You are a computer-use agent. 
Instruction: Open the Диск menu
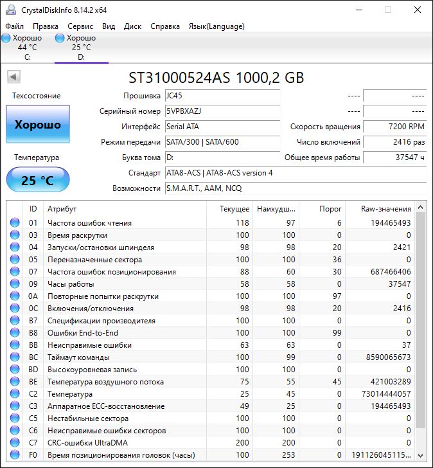pos(132,26)
